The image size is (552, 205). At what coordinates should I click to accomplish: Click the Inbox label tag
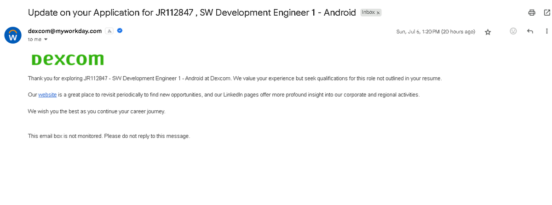tap(368, 12)
